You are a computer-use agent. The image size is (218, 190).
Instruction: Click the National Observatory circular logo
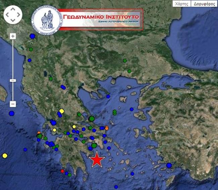47,20
